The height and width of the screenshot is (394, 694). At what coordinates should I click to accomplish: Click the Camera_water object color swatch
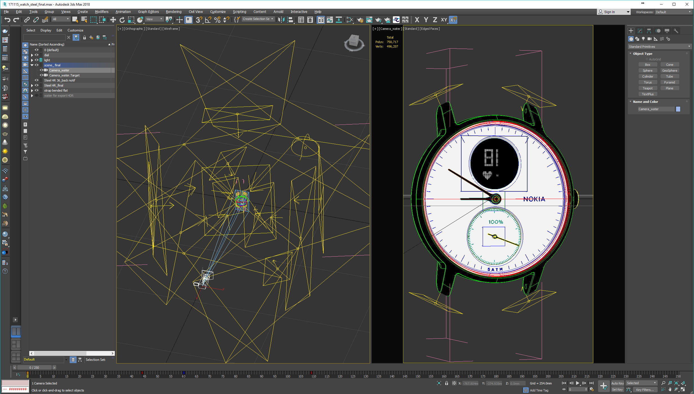(x=678, y=109)
